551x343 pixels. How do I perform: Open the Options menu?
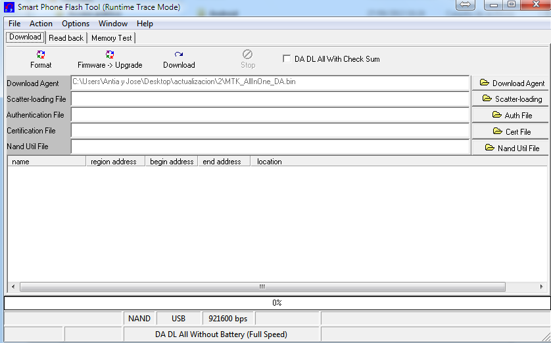[x=76, y=24]
